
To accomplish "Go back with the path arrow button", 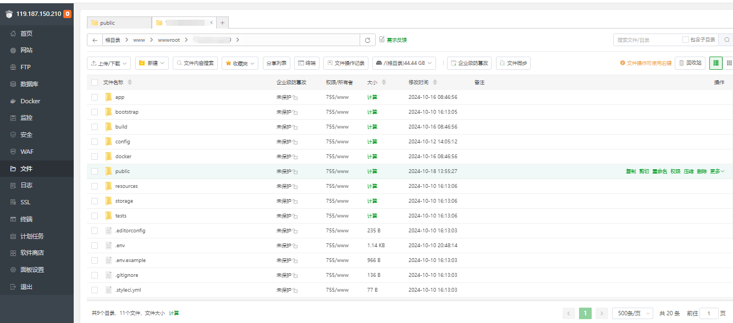I will pos(95,40).
